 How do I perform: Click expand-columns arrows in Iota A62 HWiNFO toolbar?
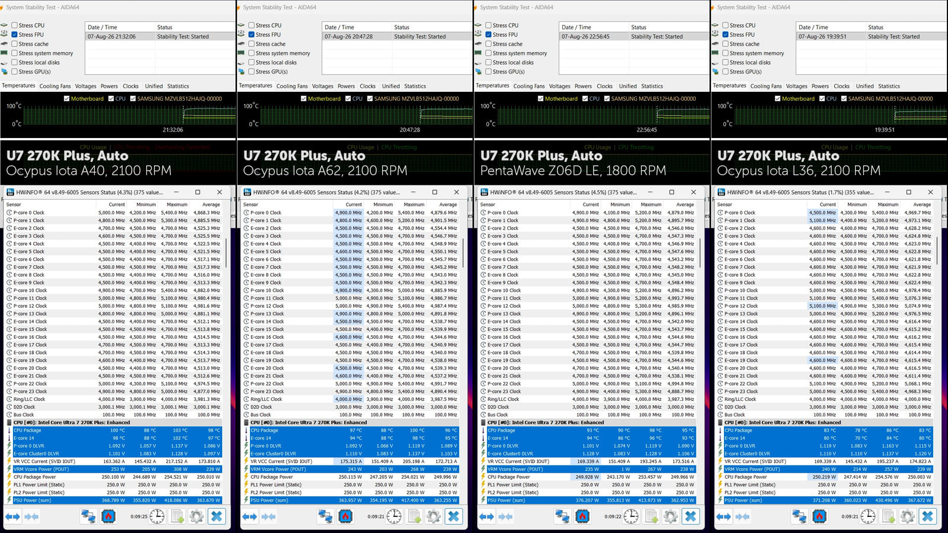(x=249, y=517)
